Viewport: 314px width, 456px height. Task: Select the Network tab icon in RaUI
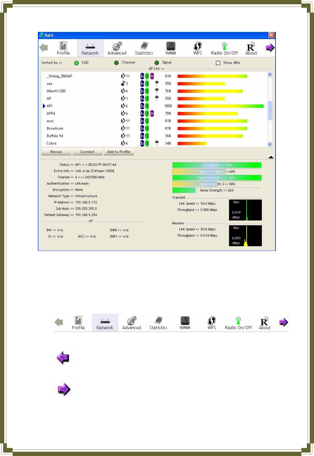[x=90, y=48]
